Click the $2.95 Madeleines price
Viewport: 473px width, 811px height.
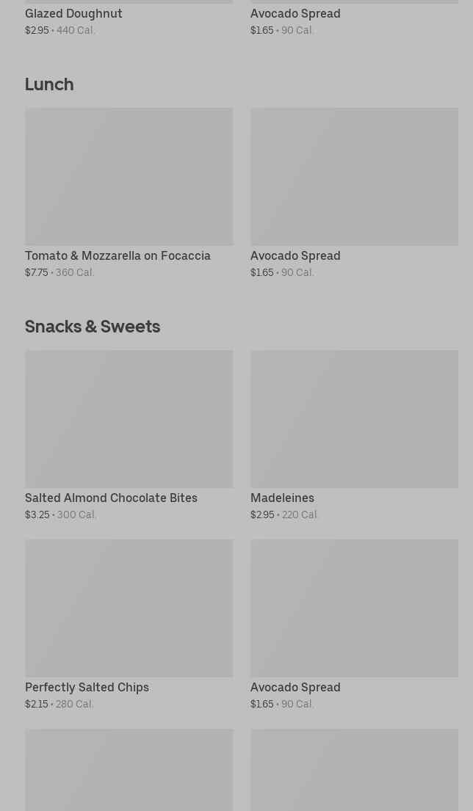click(262, 514)
